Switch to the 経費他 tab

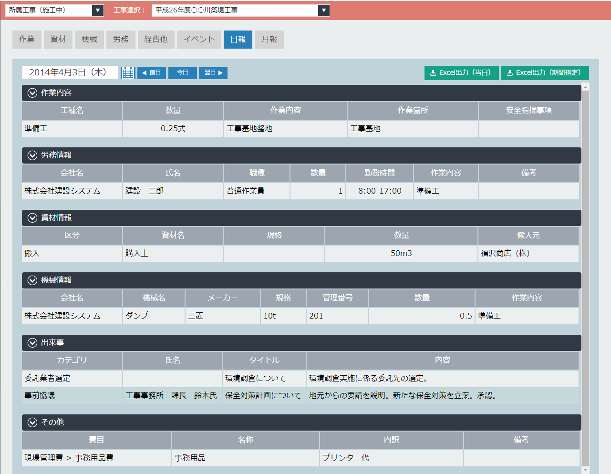click(x=156, y=40)
